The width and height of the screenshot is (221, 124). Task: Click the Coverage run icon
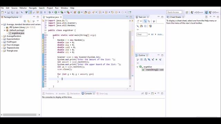click(62, 12)
